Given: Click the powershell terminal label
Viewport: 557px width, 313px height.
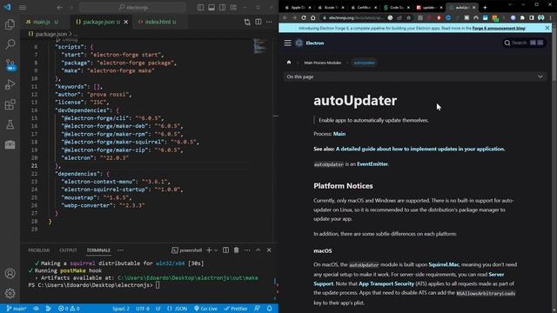Looking at the screenshot, I should [x=187, y=250].
